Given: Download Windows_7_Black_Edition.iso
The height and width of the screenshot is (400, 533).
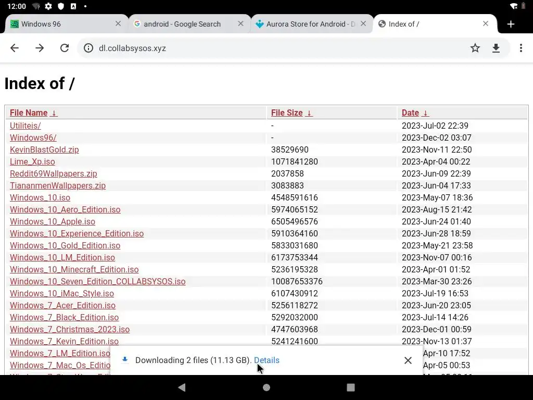Looking at the screenshot, I should [64, 317].
